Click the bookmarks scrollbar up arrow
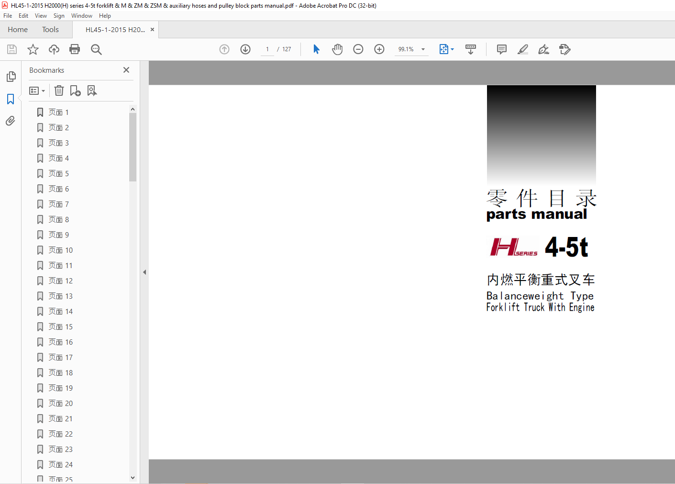The height and width of the screenshot is (484, 675). point(133,109)
